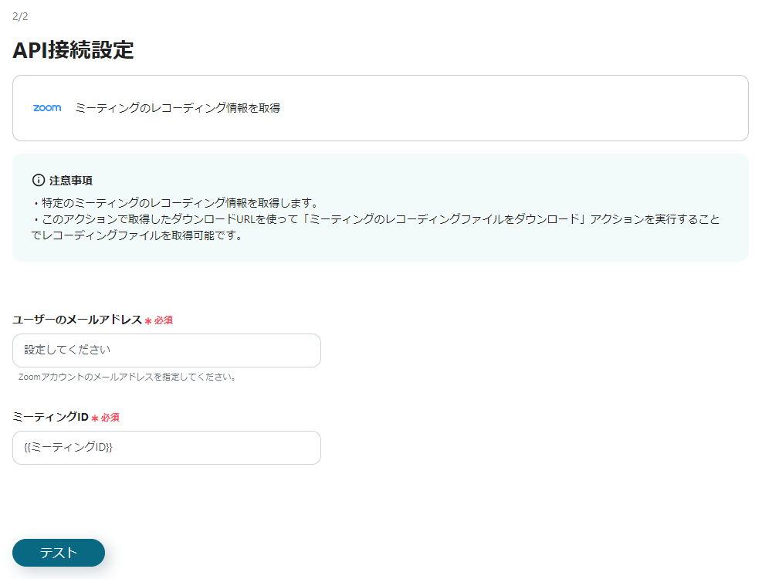
Task: Click the API接続設定 page heading
Action: [73, 51]
